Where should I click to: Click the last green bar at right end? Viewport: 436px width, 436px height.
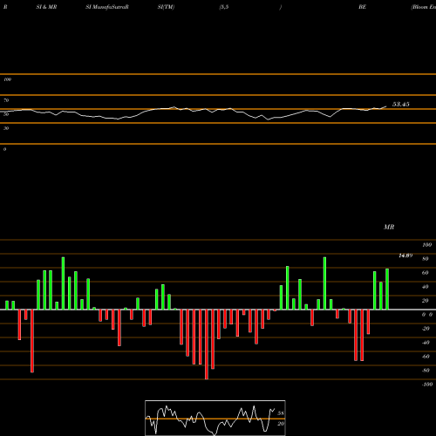387,290
